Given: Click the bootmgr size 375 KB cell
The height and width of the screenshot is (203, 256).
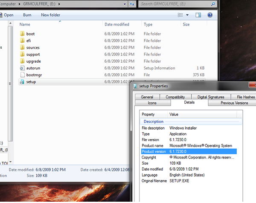Looking at the screenshot, I should (x=198, y=75).
